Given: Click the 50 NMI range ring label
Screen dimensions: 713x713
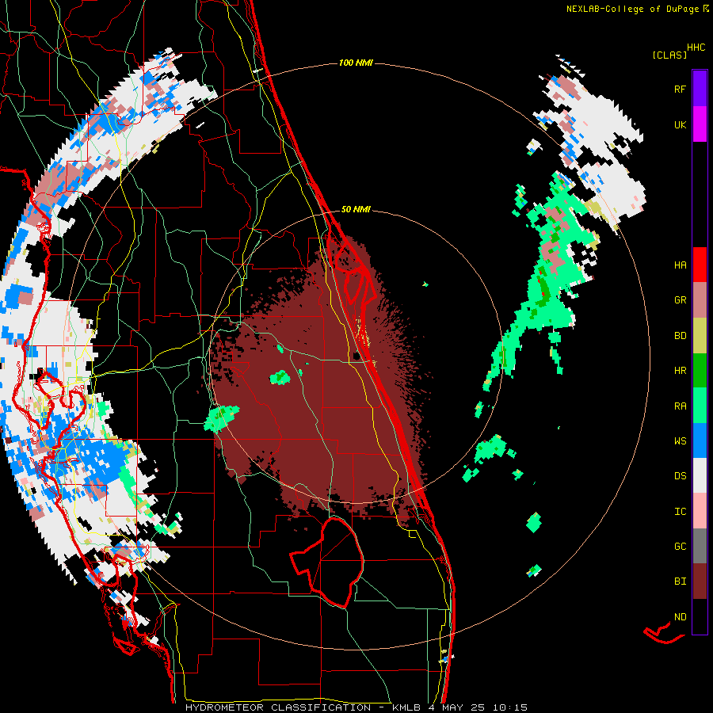Looking at the screenshot, I should [x=356, y=210].
